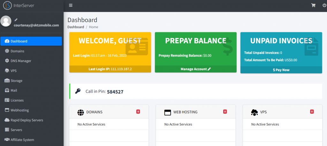Click the WEB HOSTING card title
The height and width of the screenshot is (146, 327).
186,112
